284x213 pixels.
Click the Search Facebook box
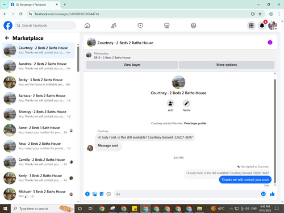click(x=45, y=26)
